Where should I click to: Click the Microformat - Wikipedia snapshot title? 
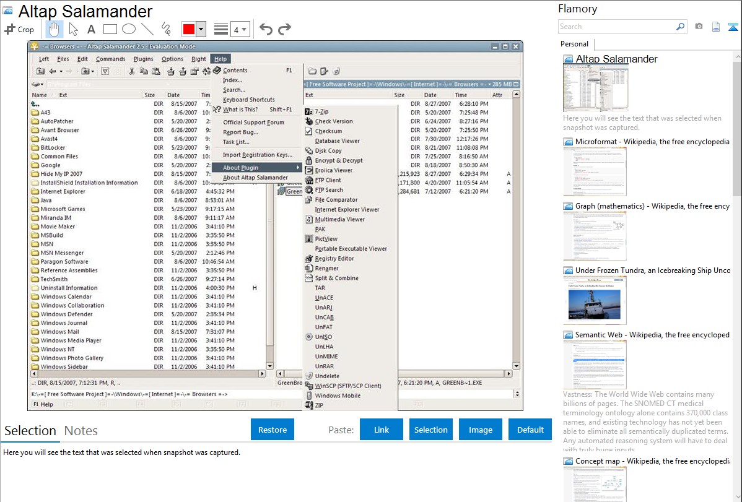(x=652, y=142)
